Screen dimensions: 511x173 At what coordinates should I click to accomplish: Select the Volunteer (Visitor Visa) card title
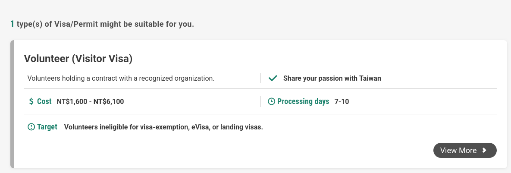point(78,59)
